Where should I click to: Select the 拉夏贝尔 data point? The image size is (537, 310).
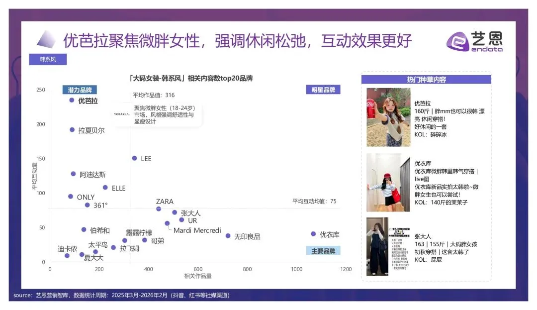click(72, 130)
